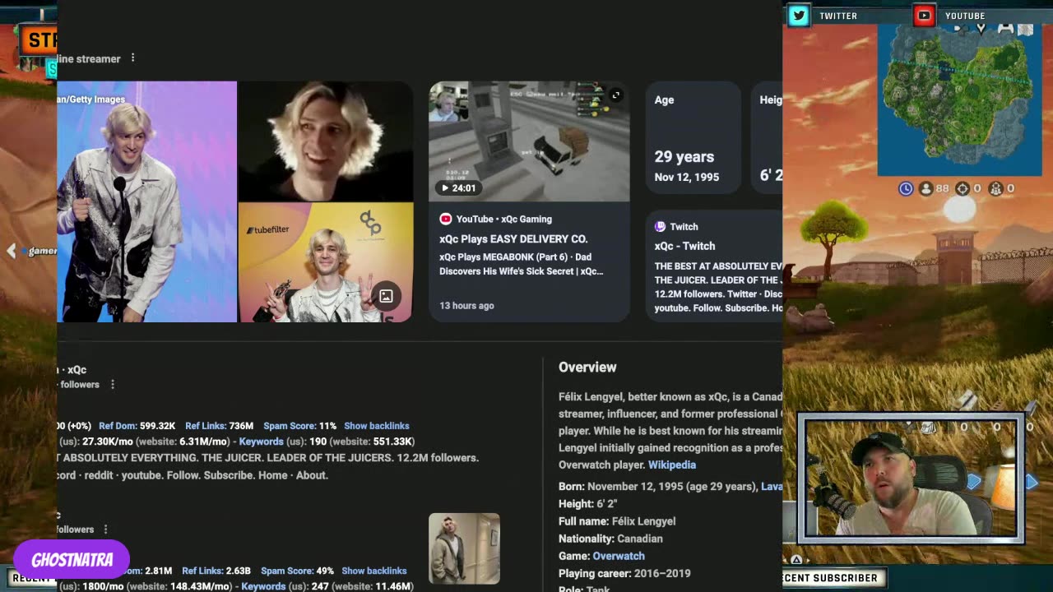The height and width of the screenshot is (592, 1053).
Task: Open the hallway photo thumbnail in second result
Action: pyautogui.click(x=464, y=548)
